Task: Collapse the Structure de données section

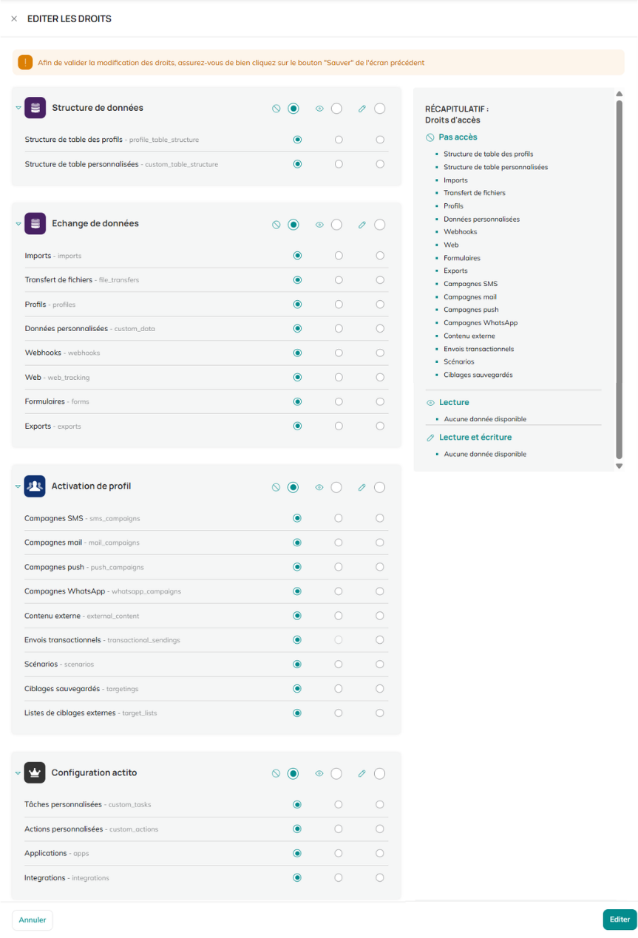Action: [x=18, y=108]
